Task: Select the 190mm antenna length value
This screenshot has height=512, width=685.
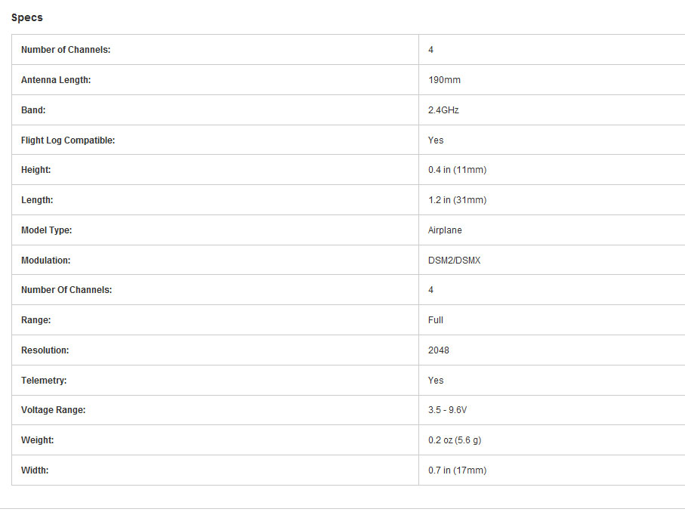Action: pyautogui.click(x=444, y=80)
